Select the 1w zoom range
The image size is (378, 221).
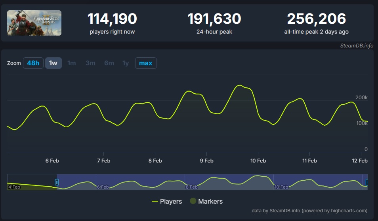(x=53, y=63)
